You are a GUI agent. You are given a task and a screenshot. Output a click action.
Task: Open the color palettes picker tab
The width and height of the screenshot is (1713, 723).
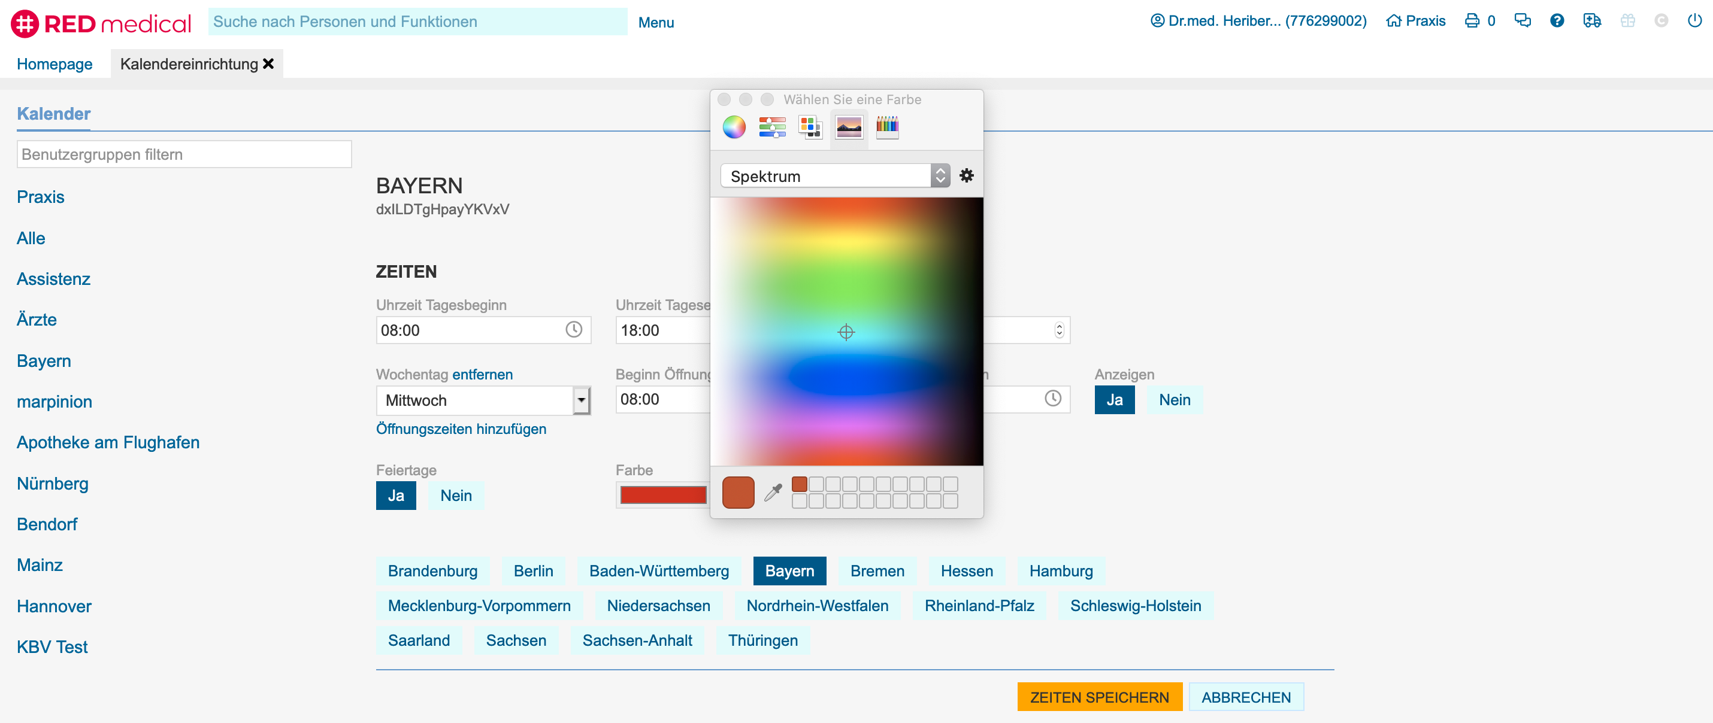(810, 126)
